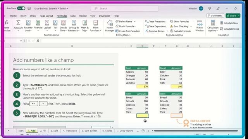Switch to the Review tab
The height and width of the screenshot is (139, 248).
[x=83, y=16]
